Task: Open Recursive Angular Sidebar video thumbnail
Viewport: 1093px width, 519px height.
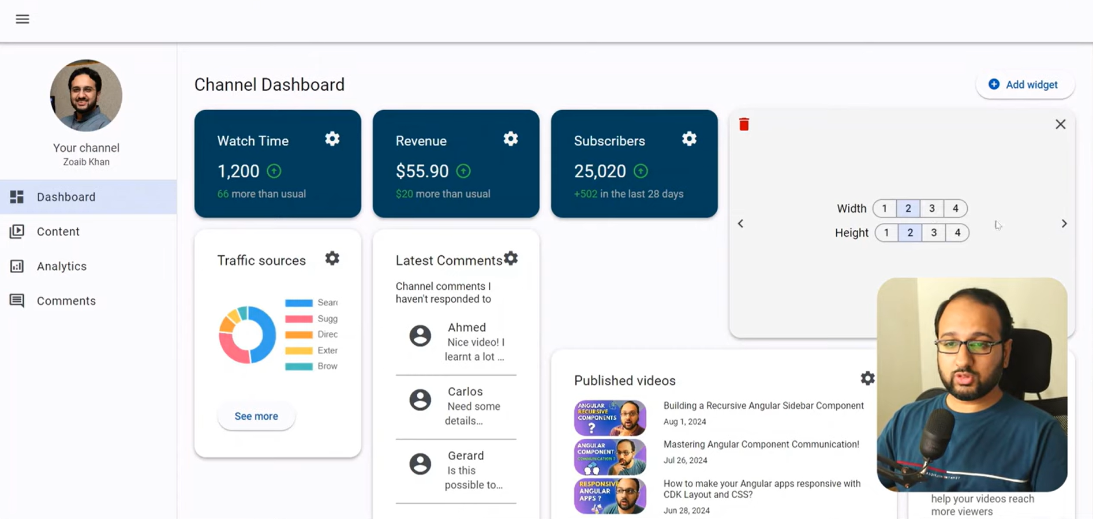Action: [610, 417]
